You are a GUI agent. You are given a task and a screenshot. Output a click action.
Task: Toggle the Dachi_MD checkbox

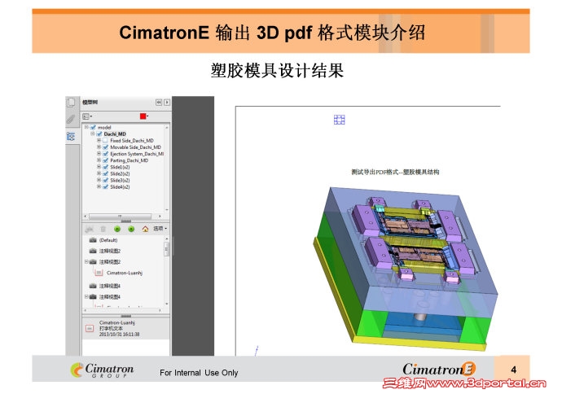tap(99, 134)
